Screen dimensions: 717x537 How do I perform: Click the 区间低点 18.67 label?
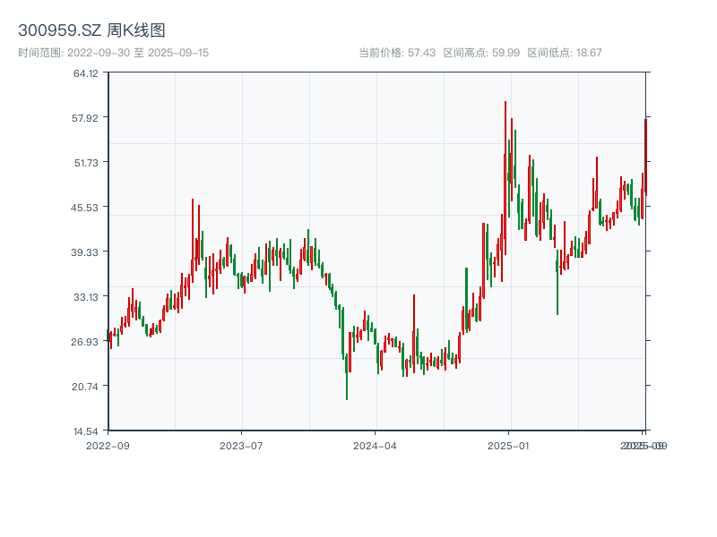tap(565, 53)
